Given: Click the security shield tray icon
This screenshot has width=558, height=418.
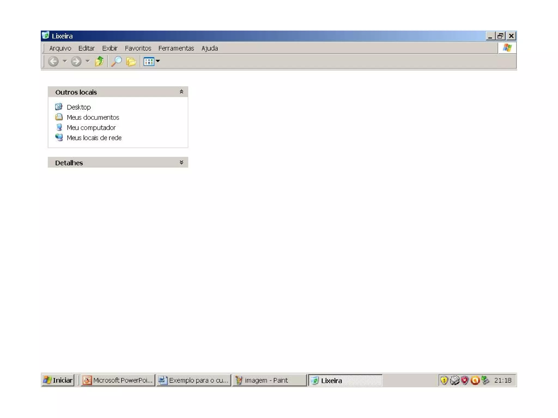Looking at the screenshot, I should click(x=444, y=380).
